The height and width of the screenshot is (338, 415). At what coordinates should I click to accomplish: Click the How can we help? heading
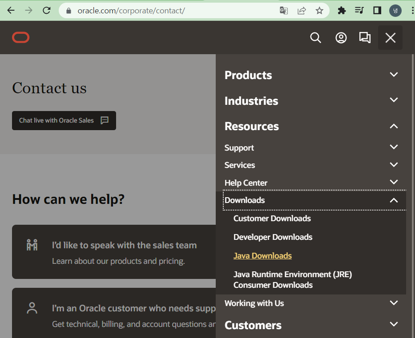(x=68, y=199)
